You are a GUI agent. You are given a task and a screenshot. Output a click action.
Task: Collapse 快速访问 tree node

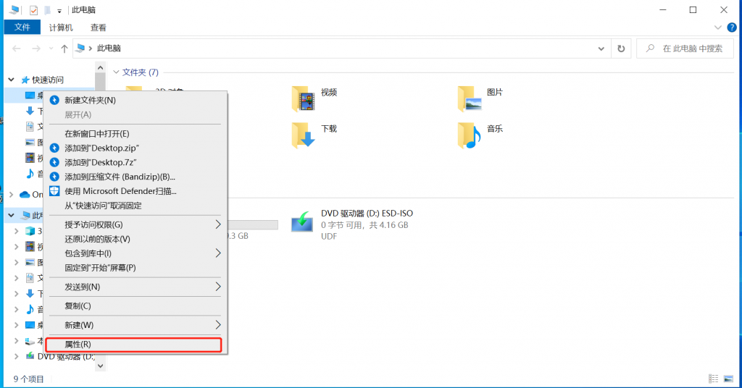click(12, 80)
